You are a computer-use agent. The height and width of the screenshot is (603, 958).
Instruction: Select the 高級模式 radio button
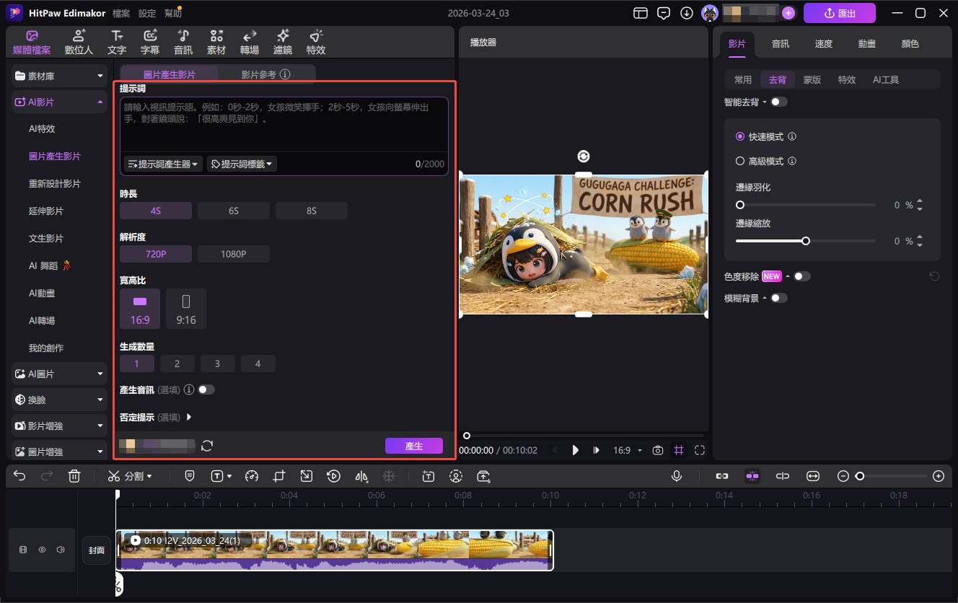[x=739, y=162]
